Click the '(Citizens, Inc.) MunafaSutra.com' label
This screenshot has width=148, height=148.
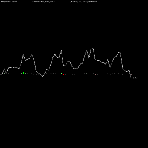click(84, 2)
